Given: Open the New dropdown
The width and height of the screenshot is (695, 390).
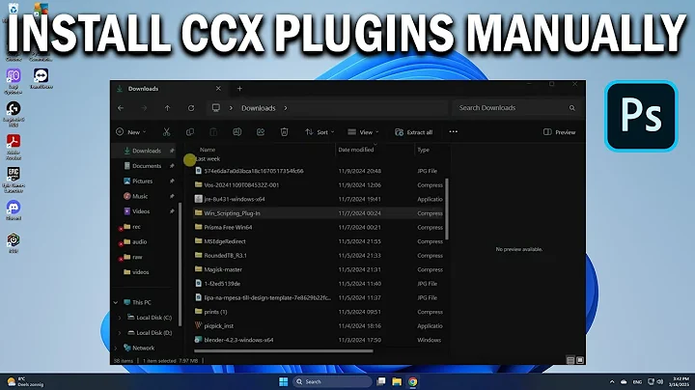Looking at the screenshot, I should click(130, 132).
